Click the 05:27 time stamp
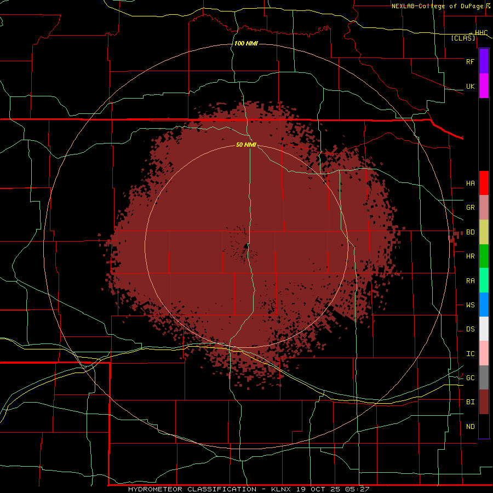 coord(357,489)
